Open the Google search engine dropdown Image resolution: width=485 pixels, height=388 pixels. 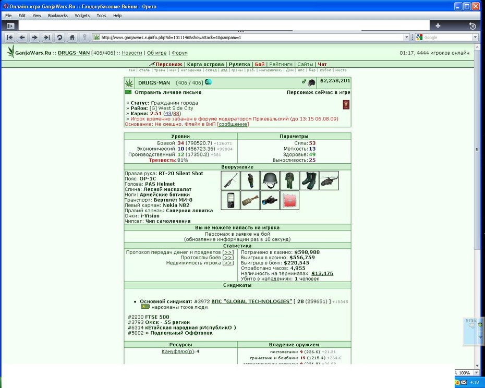pos(475,38)
